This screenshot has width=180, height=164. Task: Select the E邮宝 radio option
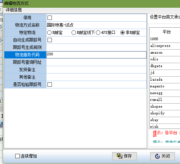49,33
